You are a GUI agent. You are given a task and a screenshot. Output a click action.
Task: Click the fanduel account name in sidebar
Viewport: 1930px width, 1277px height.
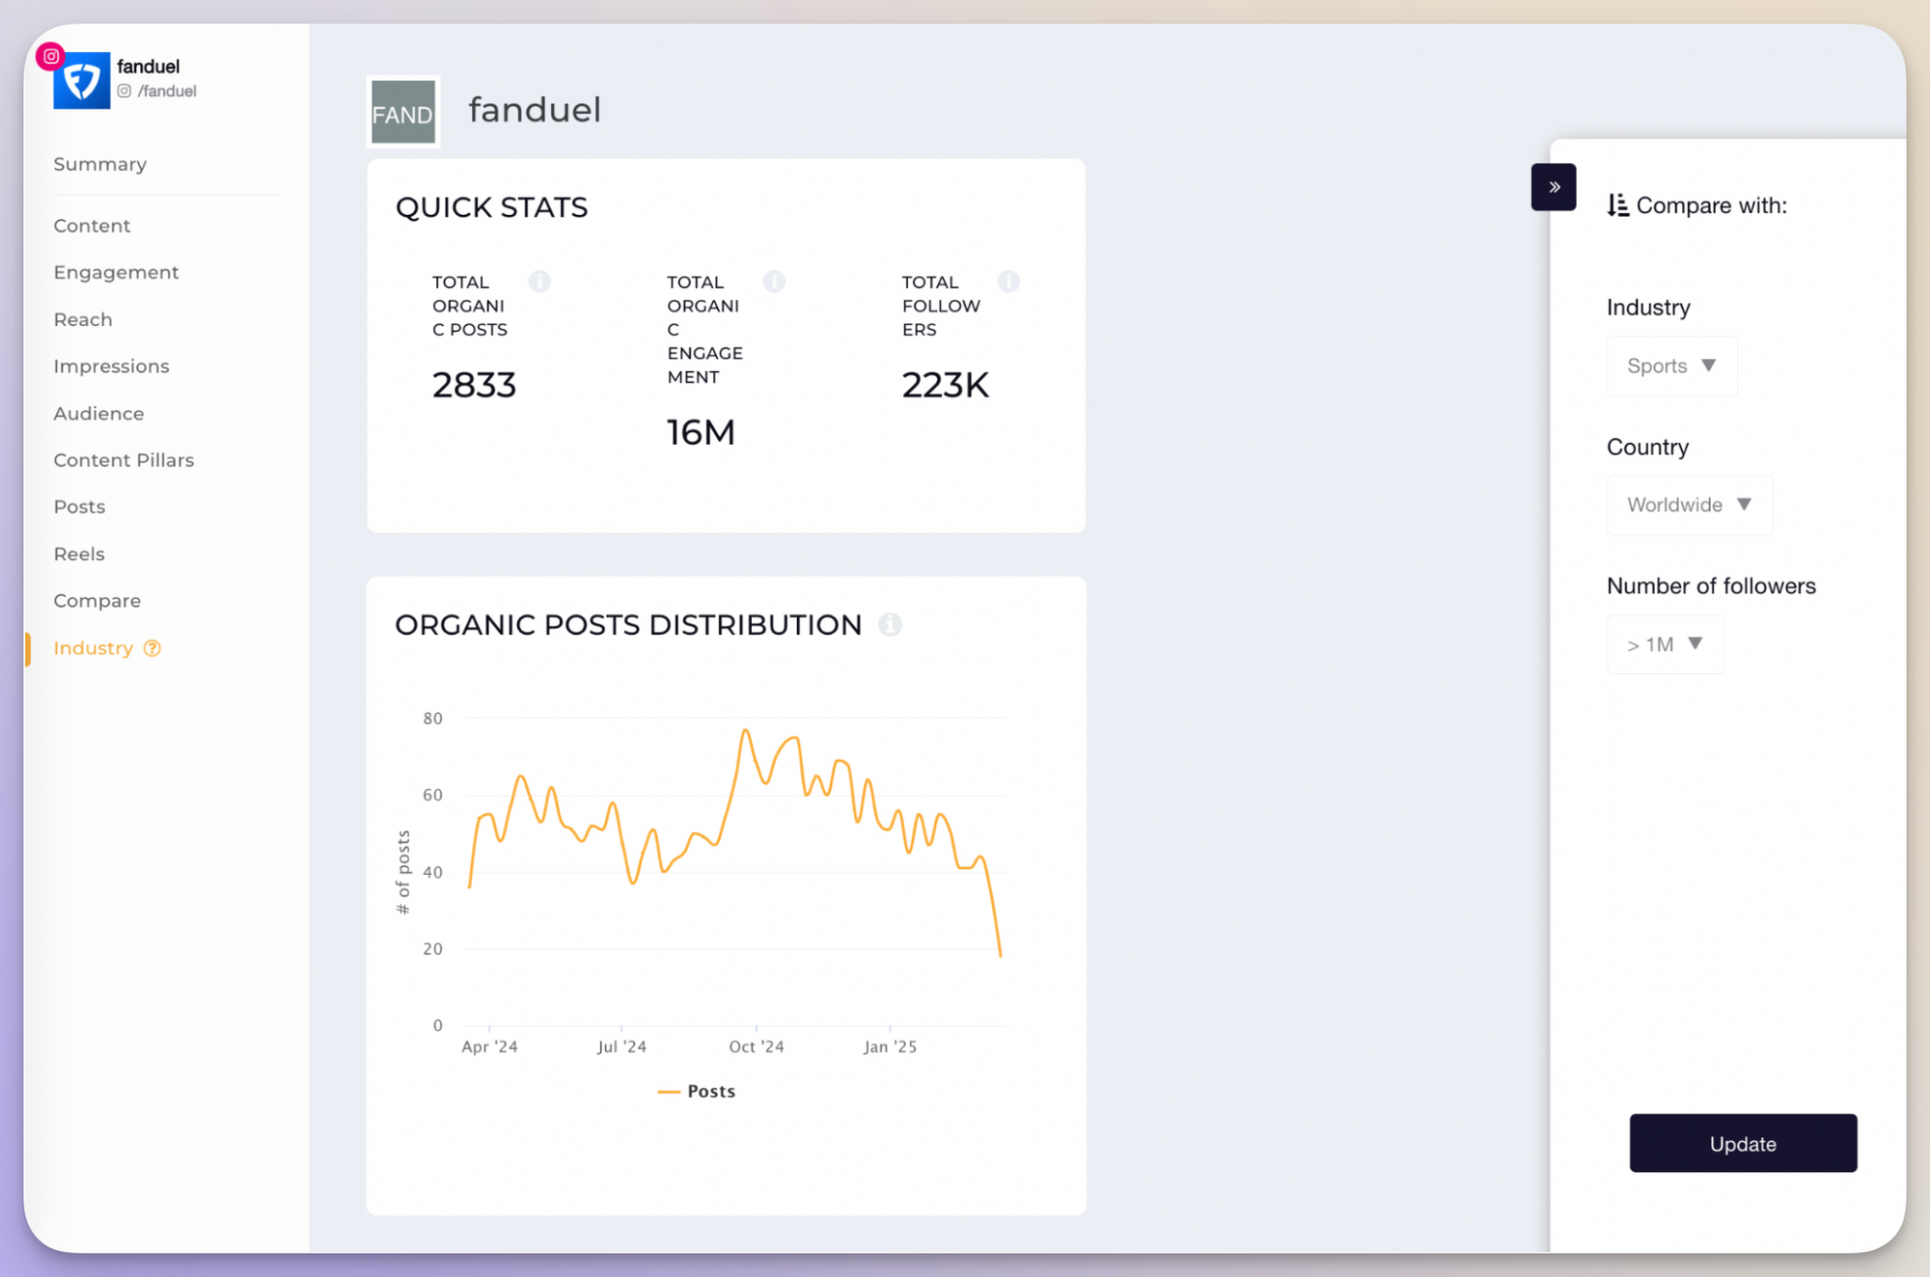pyautogui.click(x=149, y=67)
